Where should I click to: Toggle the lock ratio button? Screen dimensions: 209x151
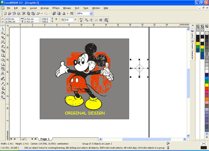point(56,19)
